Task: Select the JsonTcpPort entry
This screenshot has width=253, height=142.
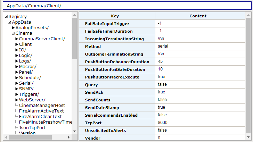Action: [x=32, y=128]
